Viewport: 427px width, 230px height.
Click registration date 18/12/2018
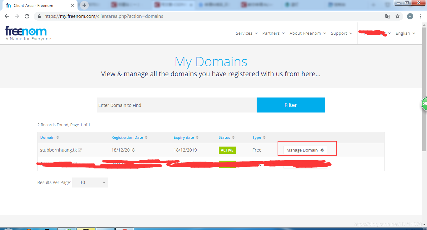point(123,150)
